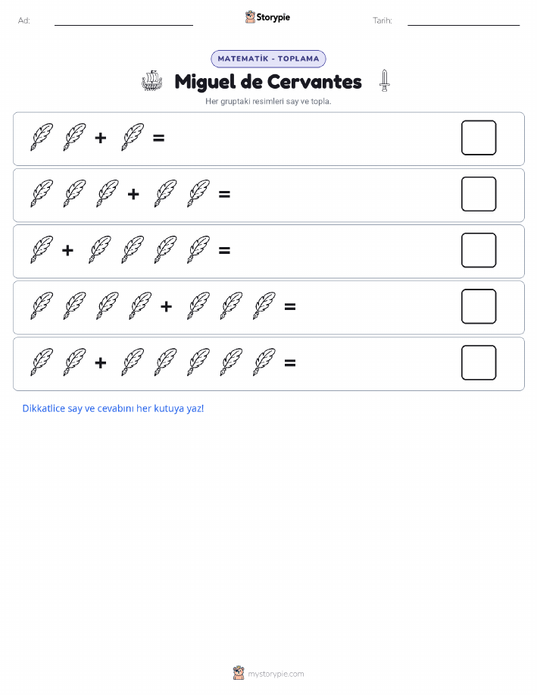
Task: Click the sword icon right of title
Action: click(385, 80)
